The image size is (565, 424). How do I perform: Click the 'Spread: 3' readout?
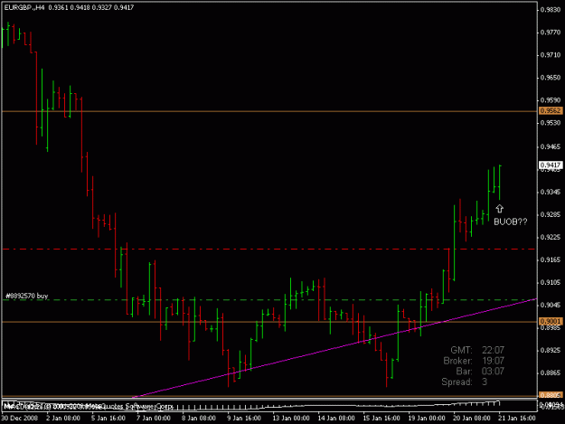click(x=465, y=382)
